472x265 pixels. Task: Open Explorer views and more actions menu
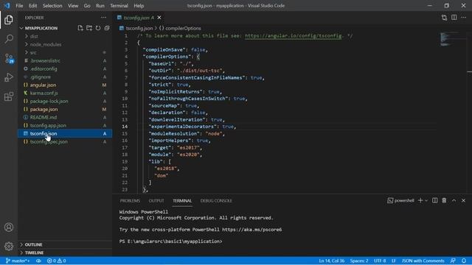(x=103, y=18)
